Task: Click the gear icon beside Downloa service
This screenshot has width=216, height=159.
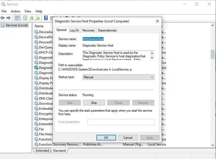Action: pos(36,103)
